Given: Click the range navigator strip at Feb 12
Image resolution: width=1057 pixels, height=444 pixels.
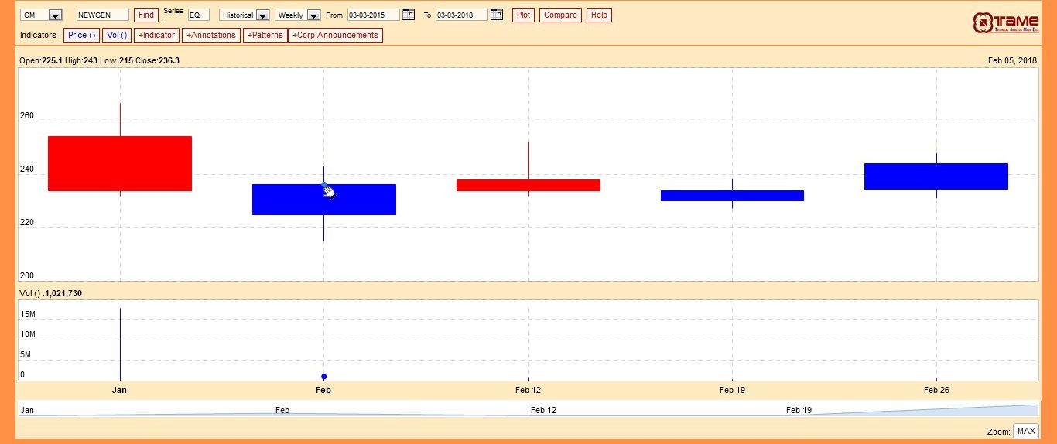Looking at the screenshot, I should click(x=543, y=410).
